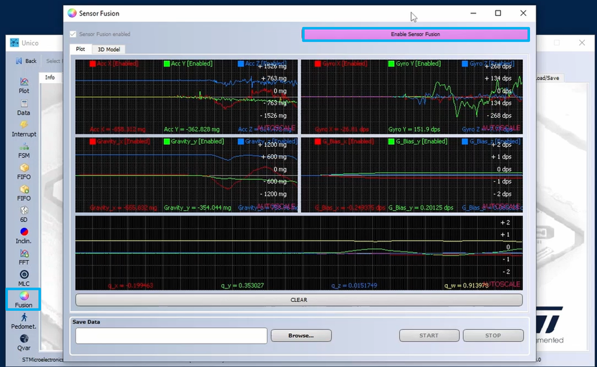
Task: Click the Enable Sensor Fusion button
Action: coord(415,34)
